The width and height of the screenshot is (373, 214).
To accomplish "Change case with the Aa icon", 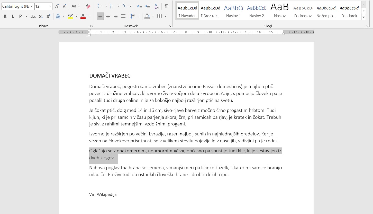I will (74, 6).
